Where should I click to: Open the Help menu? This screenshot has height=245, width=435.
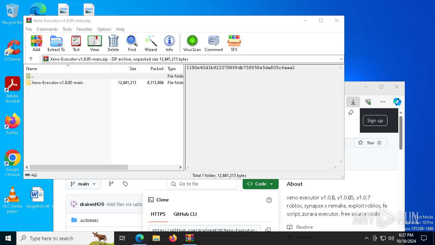tap(120, 29)
